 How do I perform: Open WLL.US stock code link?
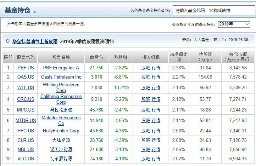26,88
